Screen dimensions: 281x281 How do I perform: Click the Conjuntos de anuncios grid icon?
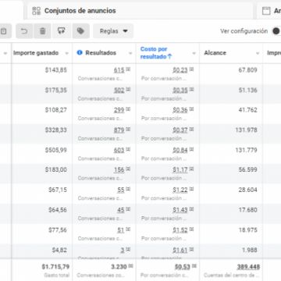(36, 11)
